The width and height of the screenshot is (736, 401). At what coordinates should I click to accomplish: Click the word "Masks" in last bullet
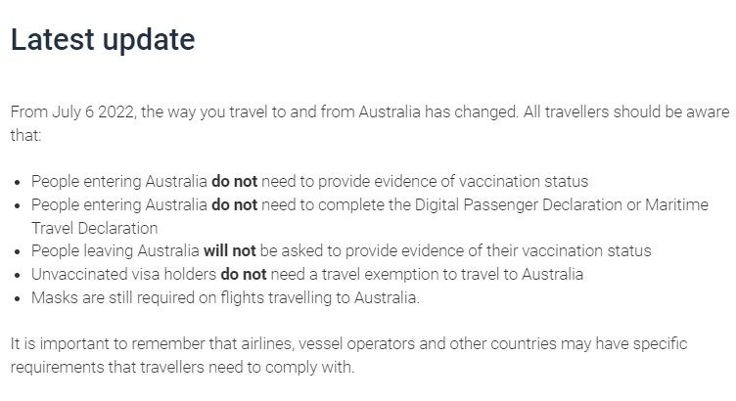53,298
